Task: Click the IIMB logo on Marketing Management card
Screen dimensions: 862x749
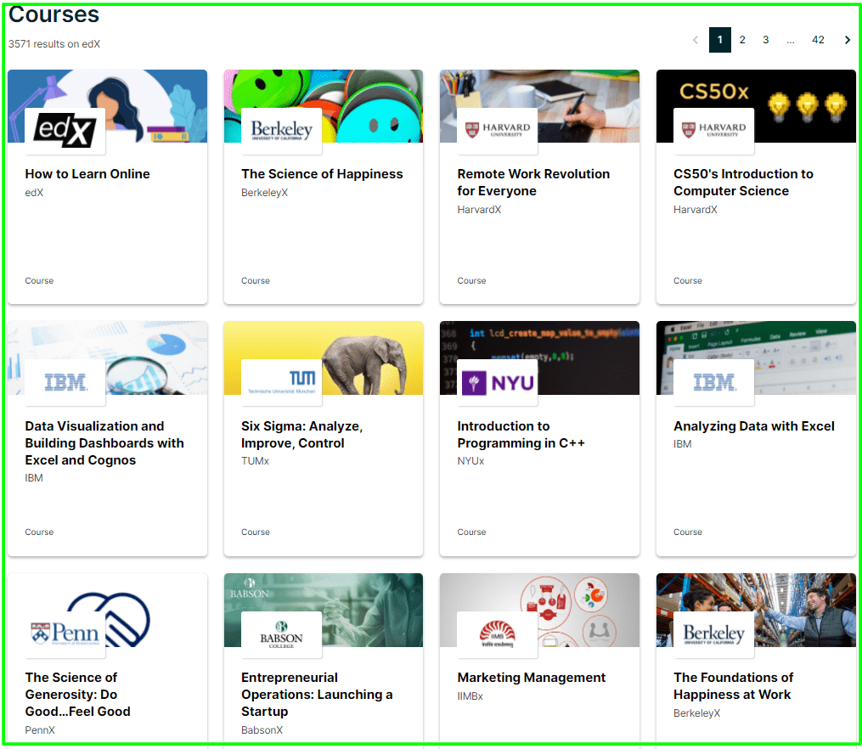Action: pos(498,634)
